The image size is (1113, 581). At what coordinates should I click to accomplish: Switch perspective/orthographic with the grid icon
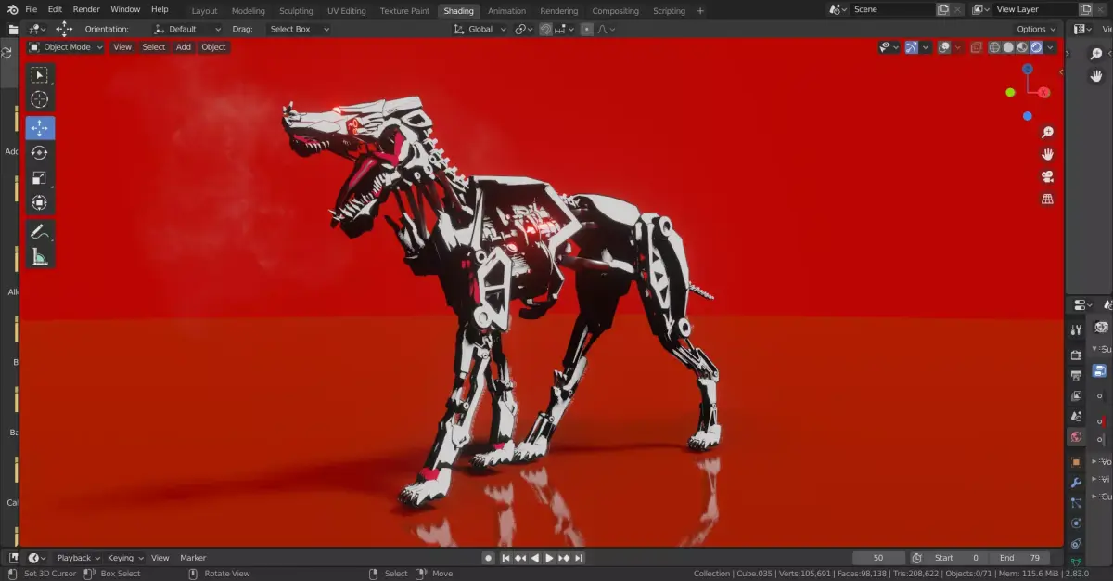(1047, 199)
